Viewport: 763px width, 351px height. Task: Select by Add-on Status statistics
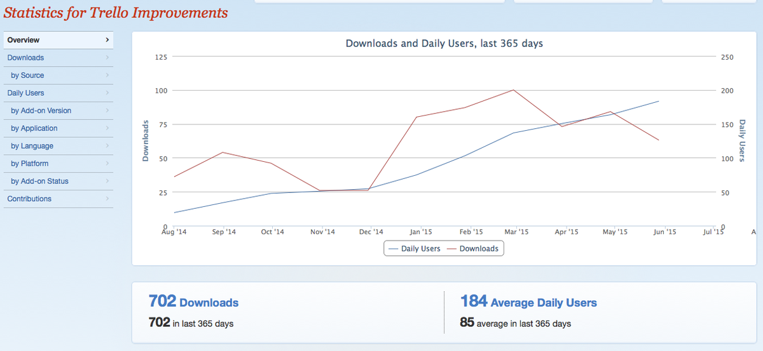(x=58, y=182)
